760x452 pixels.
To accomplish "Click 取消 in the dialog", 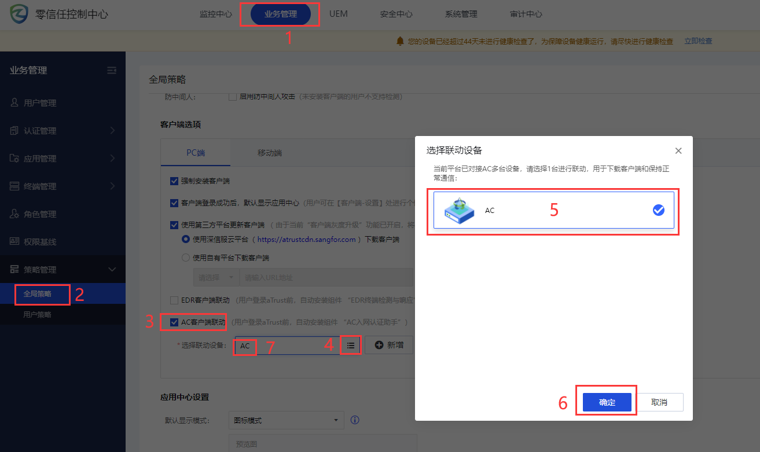I will (659, 402).
